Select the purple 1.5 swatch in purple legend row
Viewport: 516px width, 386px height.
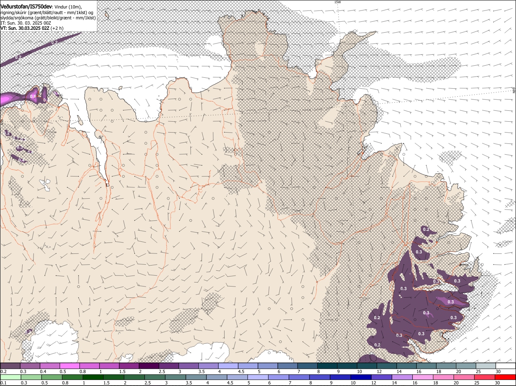129,366
